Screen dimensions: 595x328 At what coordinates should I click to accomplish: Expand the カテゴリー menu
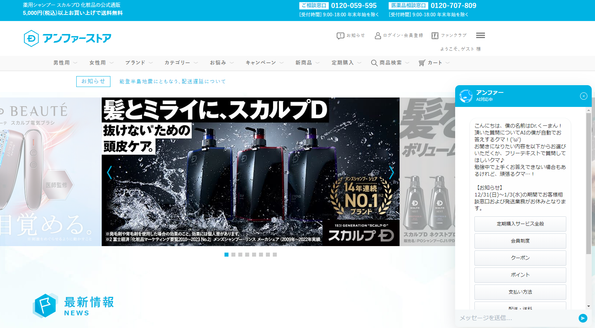(x=181, y=63)
